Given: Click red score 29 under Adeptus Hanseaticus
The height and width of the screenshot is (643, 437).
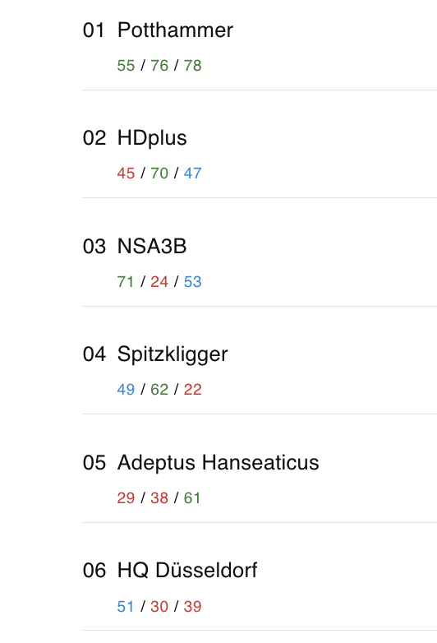Looking at the screenshot, I should (126, 497).
